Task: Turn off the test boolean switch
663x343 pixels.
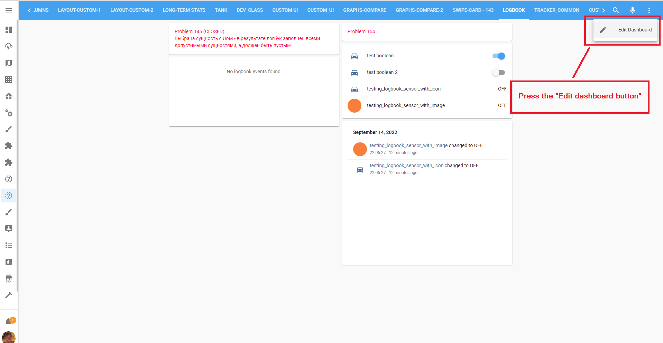Action: (499, 56)
